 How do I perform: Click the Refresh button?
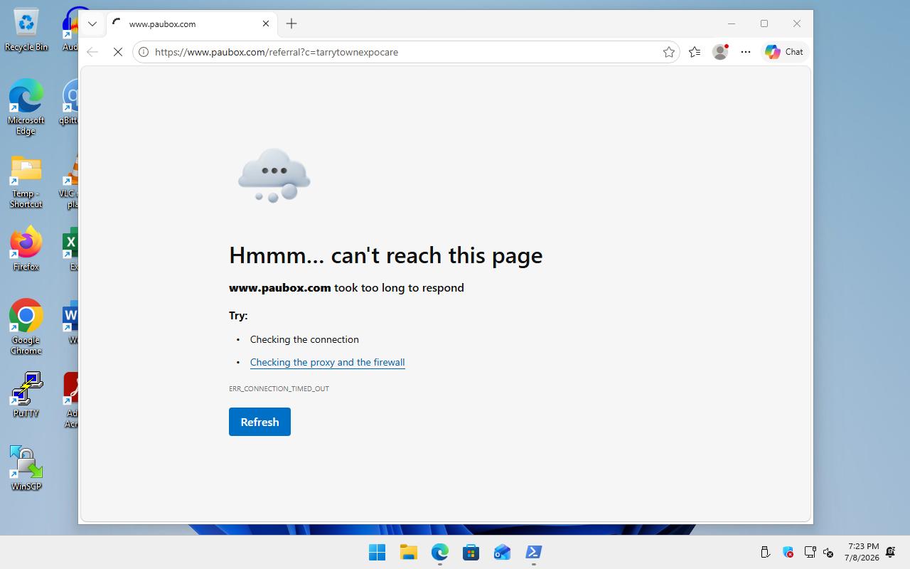(x=259, y=422)
